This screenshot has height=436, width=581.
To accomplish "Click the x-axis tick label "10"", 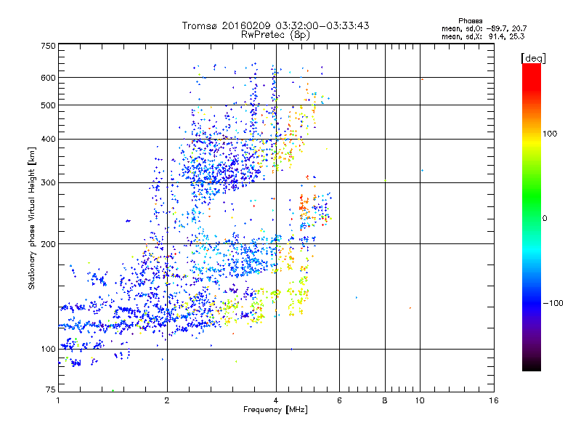I will tap(420, 400).
